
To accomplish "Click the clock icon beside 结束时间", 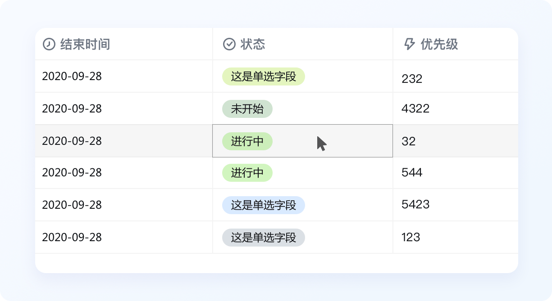I will click(49, 44).
